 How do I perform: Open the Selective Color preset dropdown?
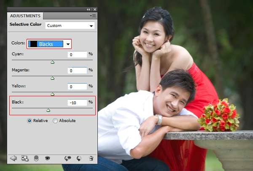pos(70,25)
